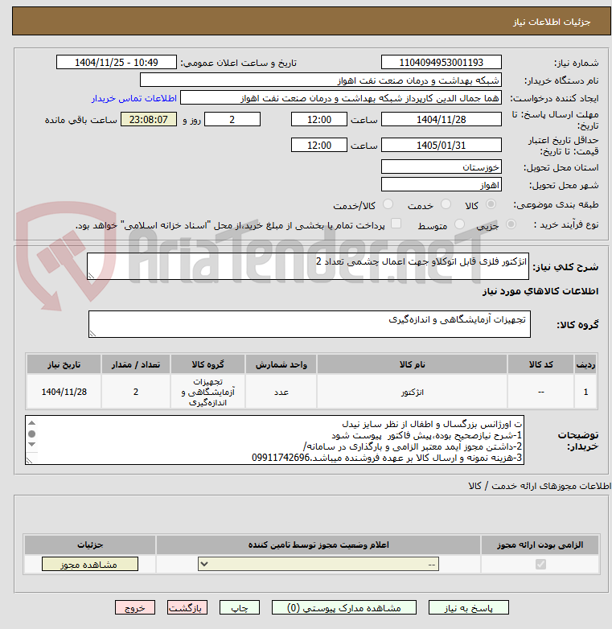The width and height of the screenshot is (612, 629).
Task: Click the price validity date 1405/01/31 field
Action: click(x=442, y=146)
